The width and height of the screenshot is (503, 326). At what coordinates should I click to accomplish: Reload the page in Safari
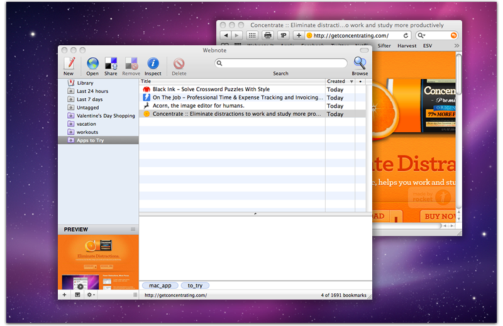pos(406,36)
